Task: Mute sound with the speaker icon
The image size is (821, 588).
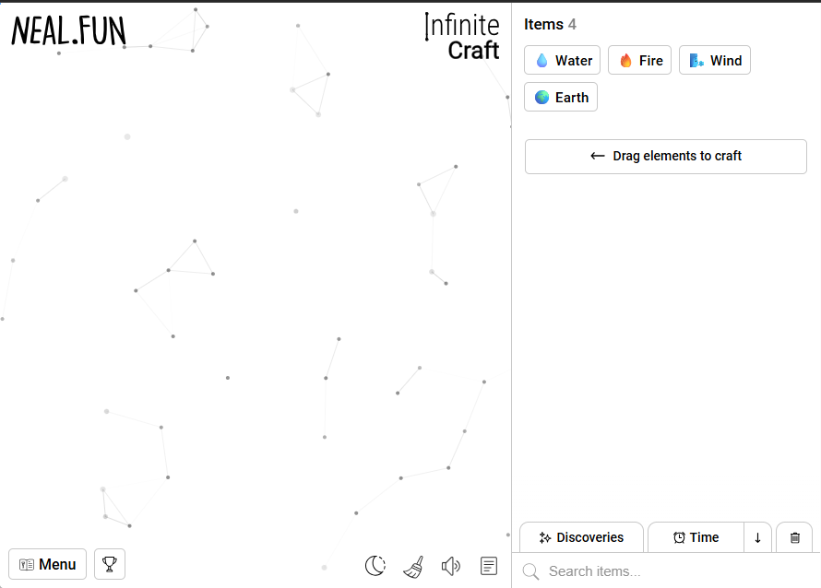Action: (x=451, y=566)
